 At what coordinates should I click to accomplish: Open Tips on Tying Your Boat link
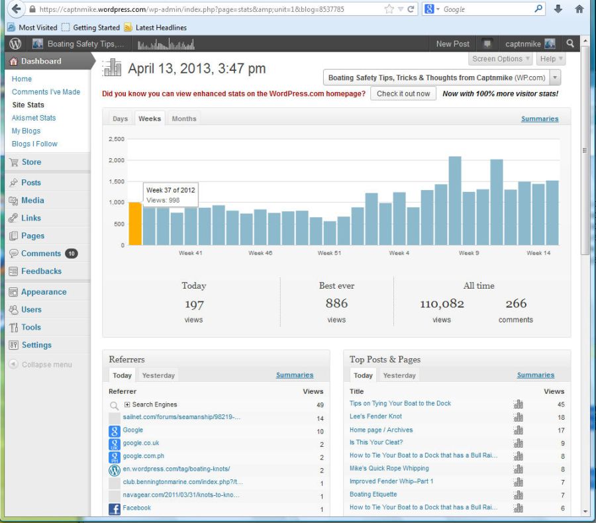(x=400, y=404)
